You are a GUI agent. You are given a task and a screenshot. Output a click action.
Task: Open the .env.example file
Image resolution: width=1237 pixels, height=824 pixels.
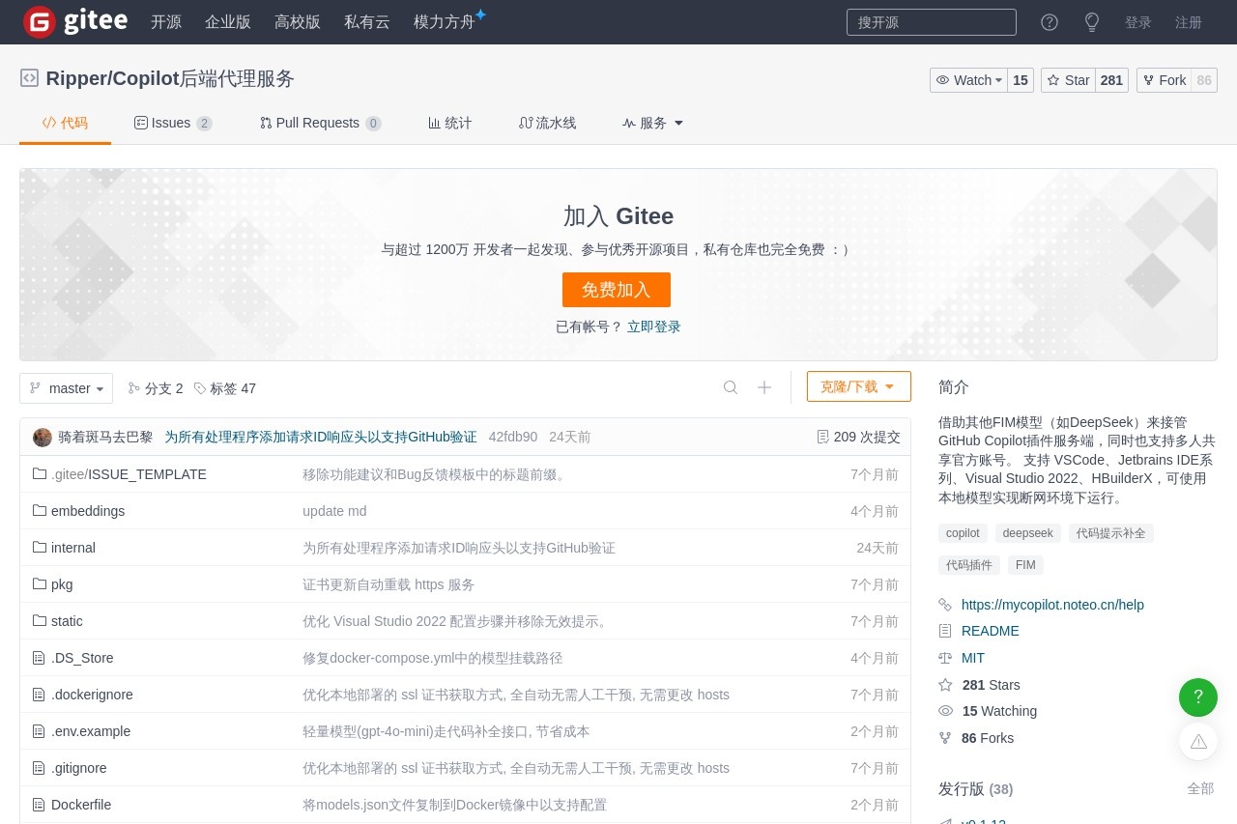91,731
